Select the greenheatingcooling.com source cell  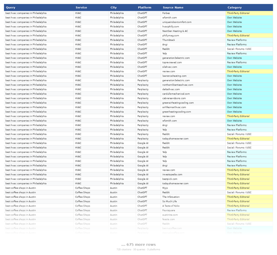193,112
